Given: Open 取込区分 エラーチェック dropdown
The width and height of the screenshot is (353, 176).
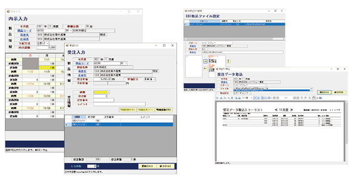Looking at the screenshot, I should pyautogui.click(x=249, y=93).
